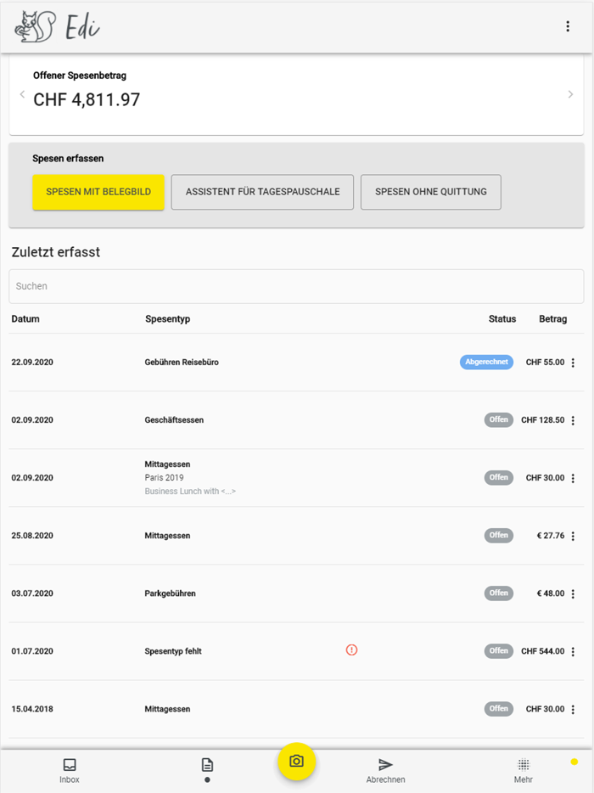Click the Spesentyp fehlt text
This screenshot has height=793, width=594.
tap(173, 651)
